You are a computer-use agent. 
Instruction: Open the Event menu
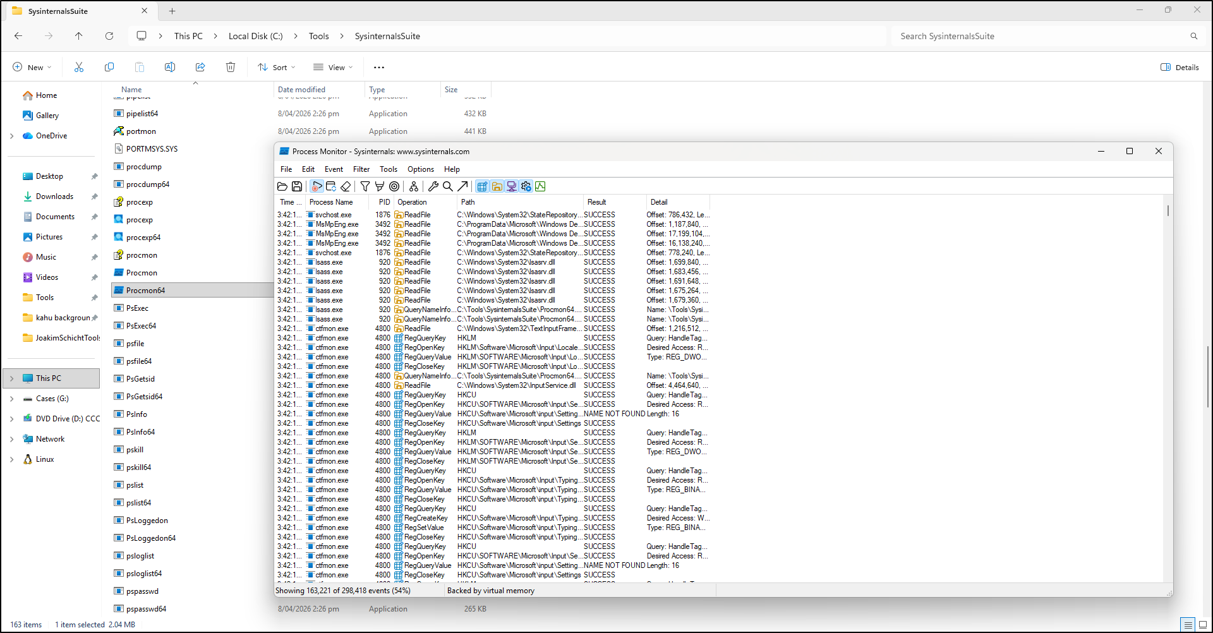[334, 169]
